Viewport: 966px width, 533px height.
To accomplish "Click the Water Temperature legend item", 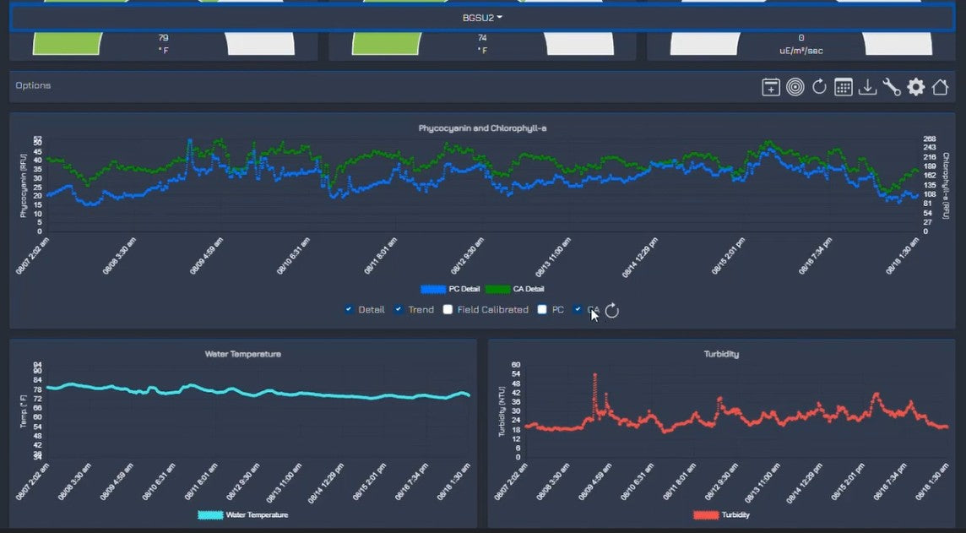I will pyautogui.click(x=243, y=514).
